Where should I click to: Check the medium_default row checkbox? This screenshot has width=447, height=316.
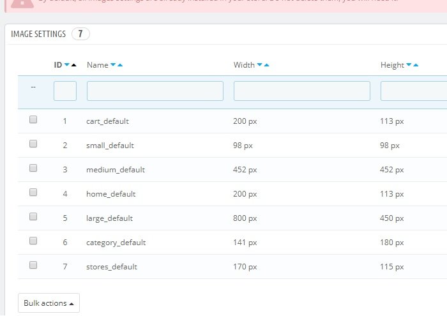tap(33, 168)
